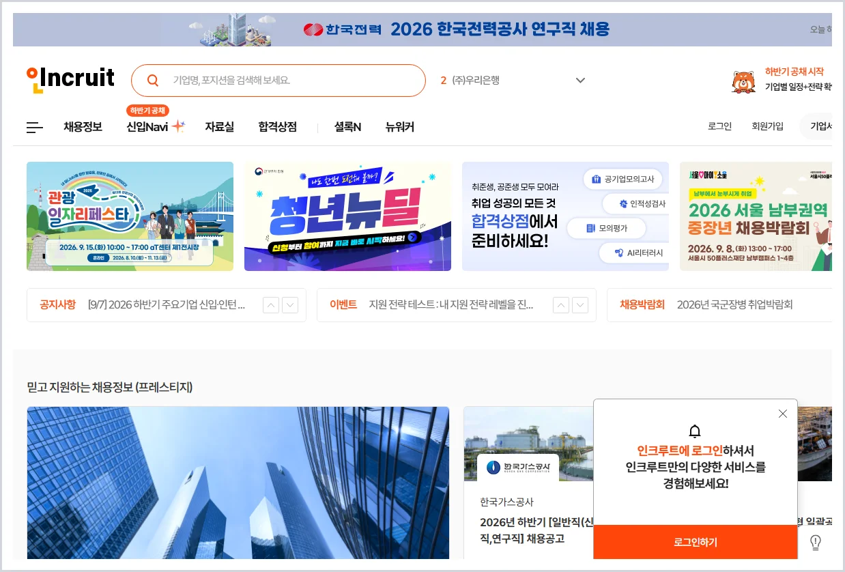
Task: Show previous 공지사항 notice
Action: 271,305
